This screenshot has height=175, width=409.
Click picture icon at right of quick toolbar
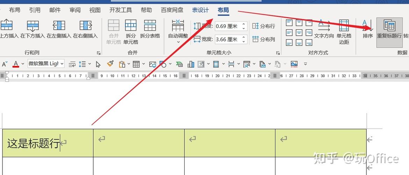point(294,64)
